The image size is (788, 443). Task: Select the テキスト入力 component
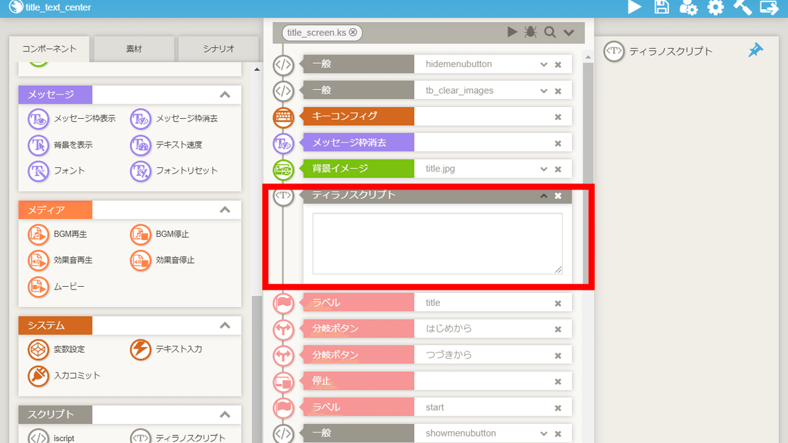coord(166,350)
